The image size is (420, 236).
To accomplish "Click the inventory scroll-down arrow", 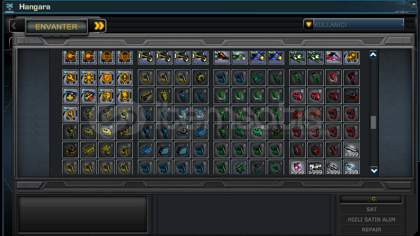I will coord(374,170).
